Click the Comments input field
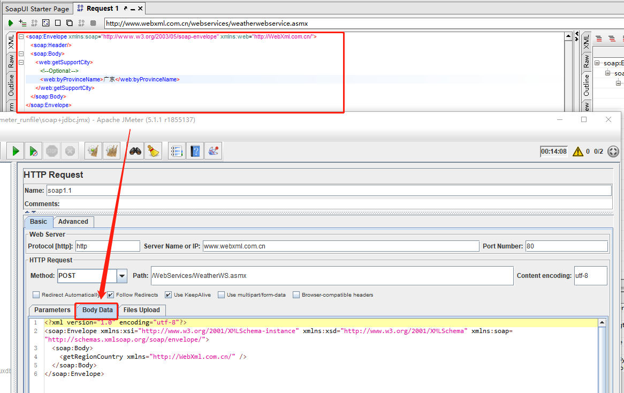The height and width of the screenshot is (393, 624). coord(336,204)
